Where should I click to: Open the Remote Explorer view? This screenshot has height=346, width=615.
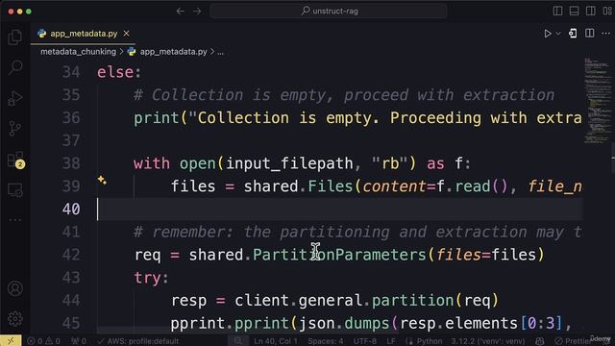(x=15, y=190)
